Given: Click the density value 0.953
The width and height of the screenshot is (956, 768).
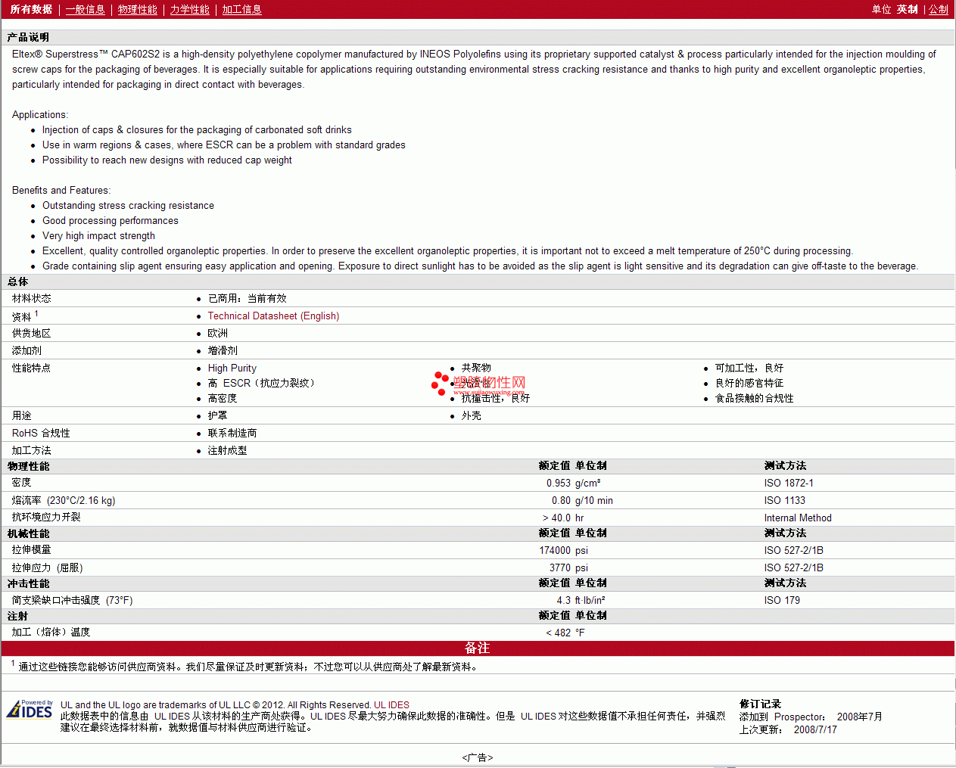Looking at the screenshot, I should click(559, 483).
